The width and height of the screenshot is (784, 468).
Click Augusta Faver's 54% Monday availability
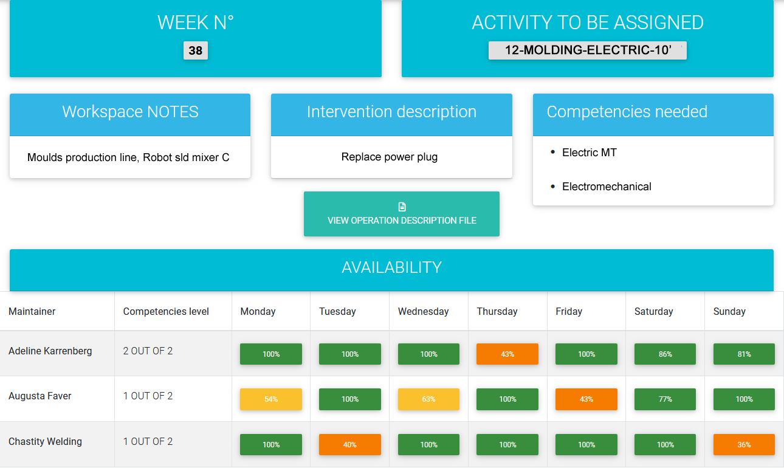click(271, 399)
